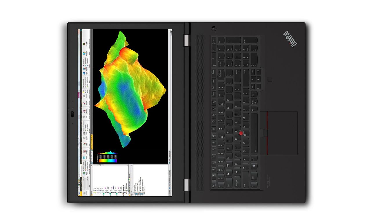Expand the first green-icon tree node in Input

click(x=104, y=195)
